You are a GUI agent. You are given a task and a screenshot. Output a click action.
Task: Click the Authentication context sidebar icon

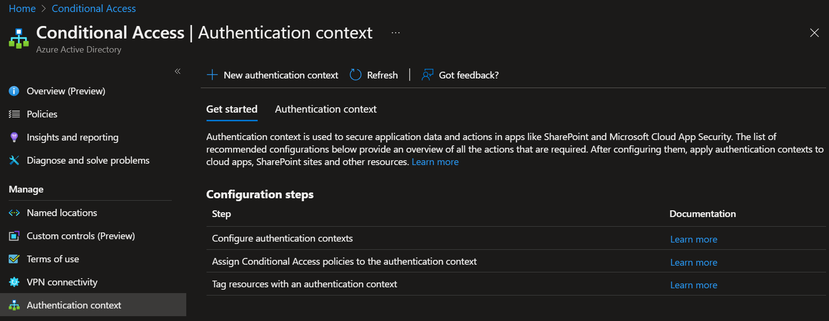(x=14, y=305)
